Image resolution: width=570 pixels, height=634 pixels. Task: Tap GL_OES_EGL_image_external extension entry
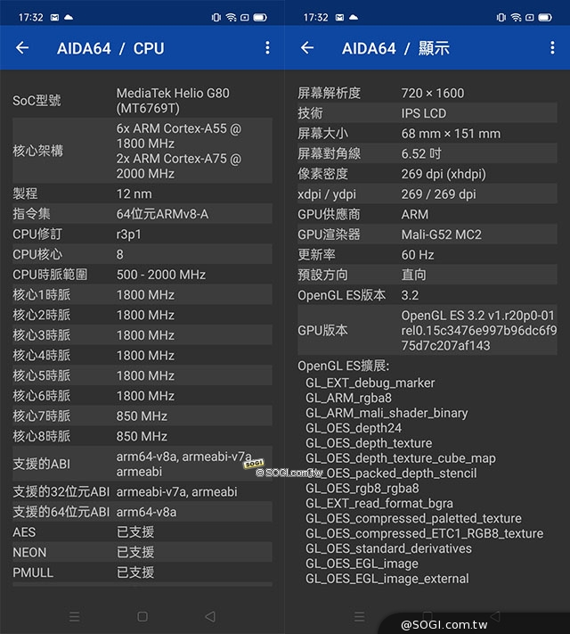click(x=387, y=579)
